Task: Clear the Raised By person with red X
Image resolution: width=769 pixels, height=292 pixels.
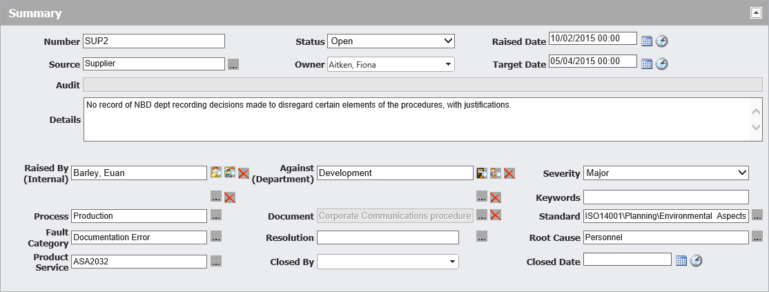Action: (244, 173)
